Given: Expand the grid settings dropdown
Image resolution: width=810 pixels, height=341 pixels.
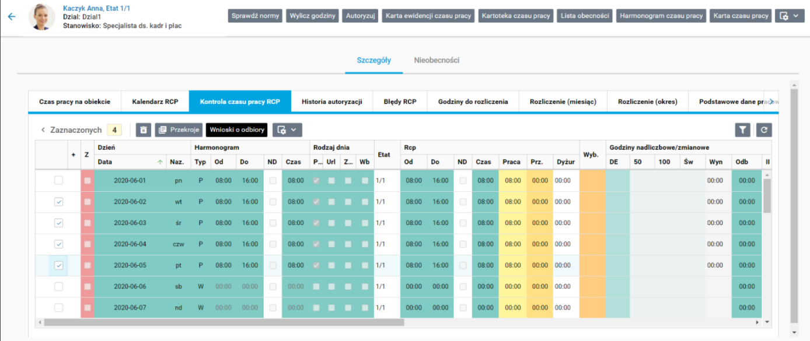Looking at the screenshot, I should coord(287,130).
